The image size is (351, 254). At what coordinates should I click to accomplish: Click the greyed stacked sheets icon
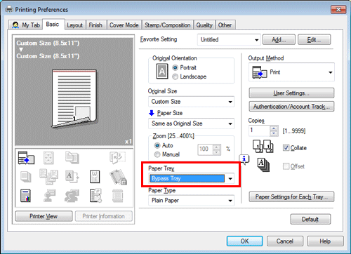pyautogui.click(x=25, y=177)
